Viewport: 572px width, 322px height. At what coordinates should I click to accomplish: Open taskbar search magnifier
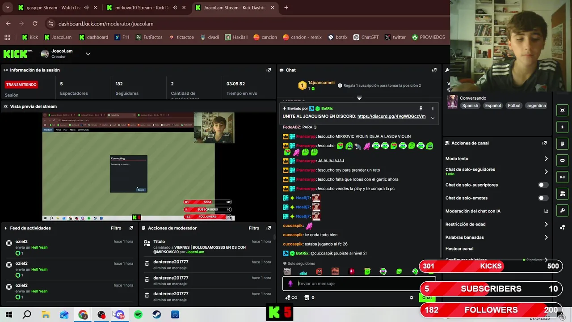point(27,315)
